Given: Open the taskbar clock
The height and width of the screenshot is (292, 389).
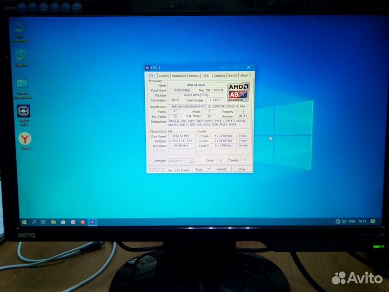Looking at the screenshot, I should [x=362, y=221].
